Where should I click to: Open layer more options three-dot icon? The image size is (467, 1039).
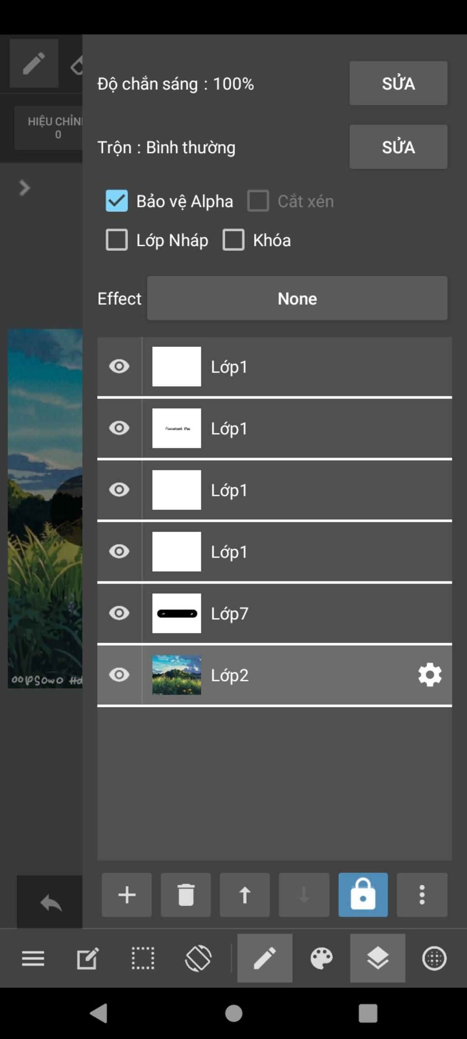pos(422,895)
